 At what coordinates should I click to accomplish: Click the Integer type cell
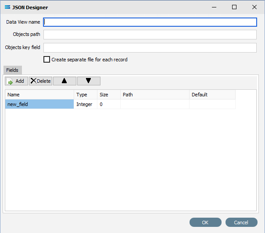tap(86, 104)
